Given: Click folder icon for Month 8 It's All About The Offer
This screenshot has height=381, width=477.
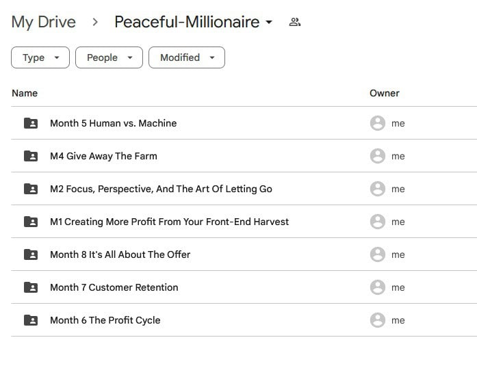Looking at the screenshot, I should (x=31, y=254).
